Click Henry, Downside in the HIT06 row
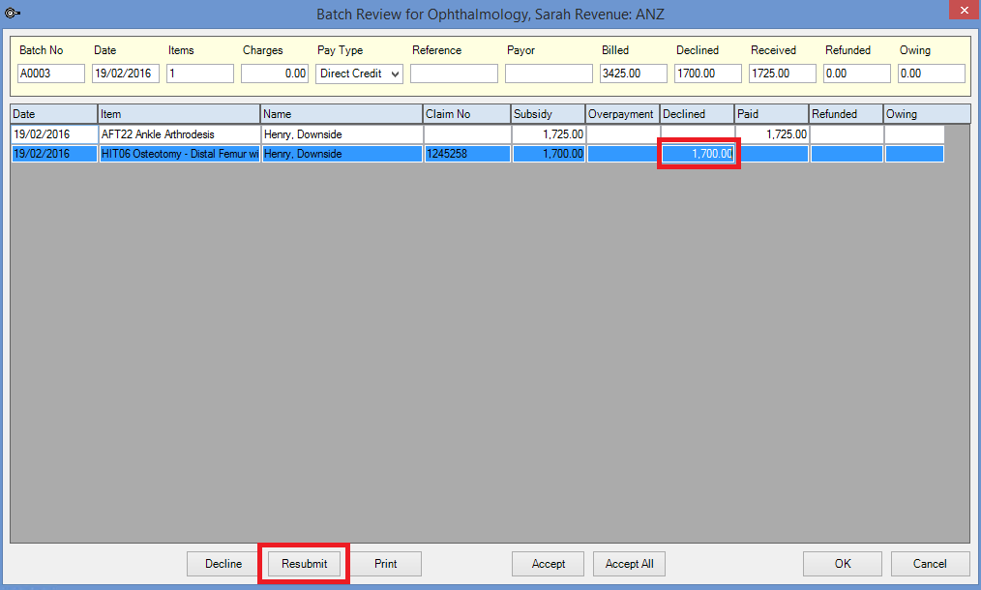This screenshot has width=981, height=590. 342,154
